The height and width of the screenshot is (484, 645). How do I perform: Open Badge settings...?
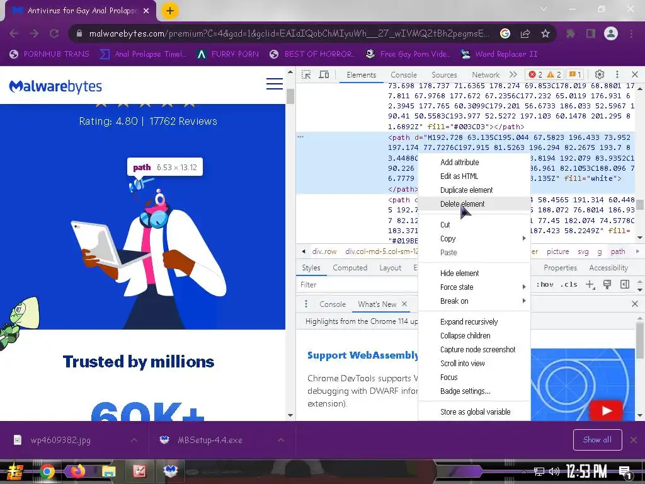pos(474,391)
